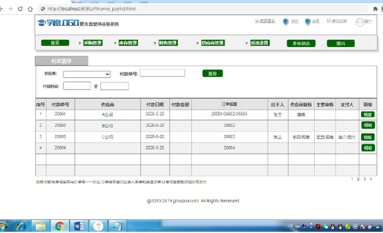
Task: Expand the 采购管理 menu arrow
Action: coord(80,43)
